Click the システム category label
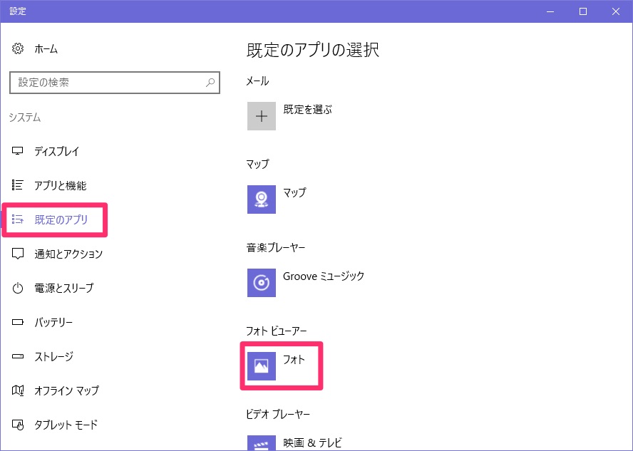Viewport: 633px width, 451px height. pyautogui.click(x=25, y=118)
